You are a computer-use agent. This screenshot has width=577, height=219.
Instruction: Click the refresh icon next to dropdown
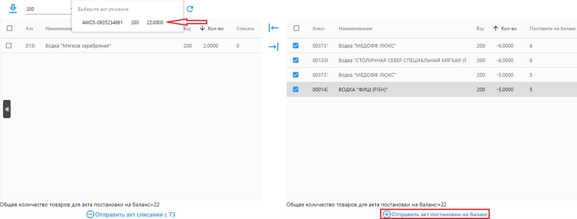(190, 9)
